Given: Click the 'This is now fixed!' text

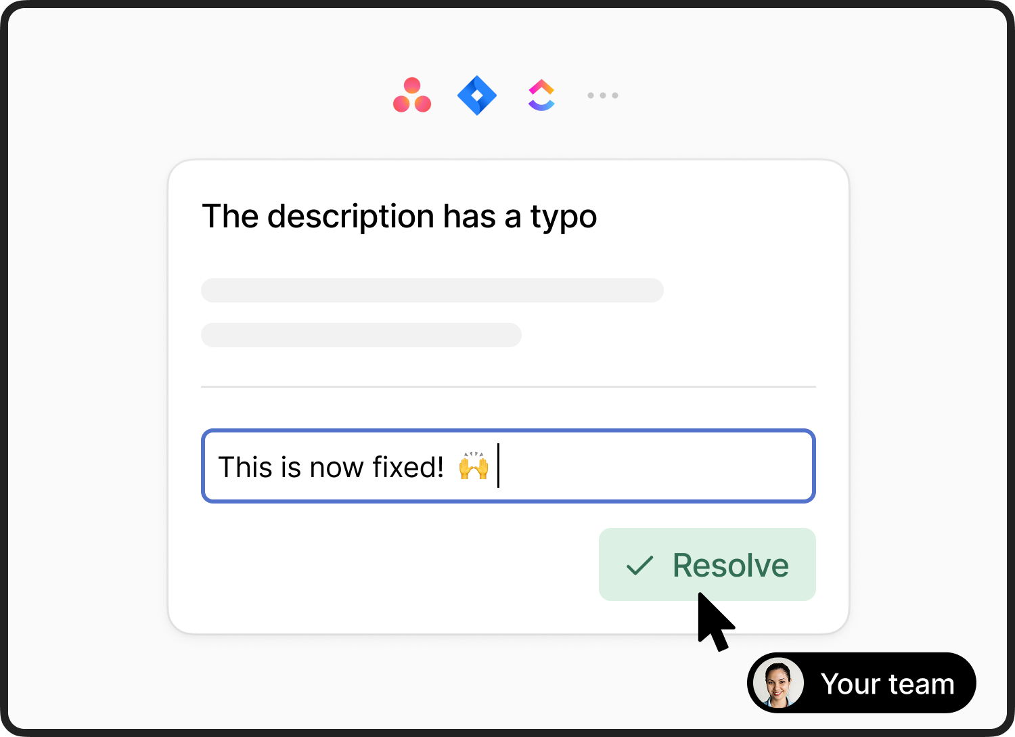Looking at the screenshot, I should (331, 467).
